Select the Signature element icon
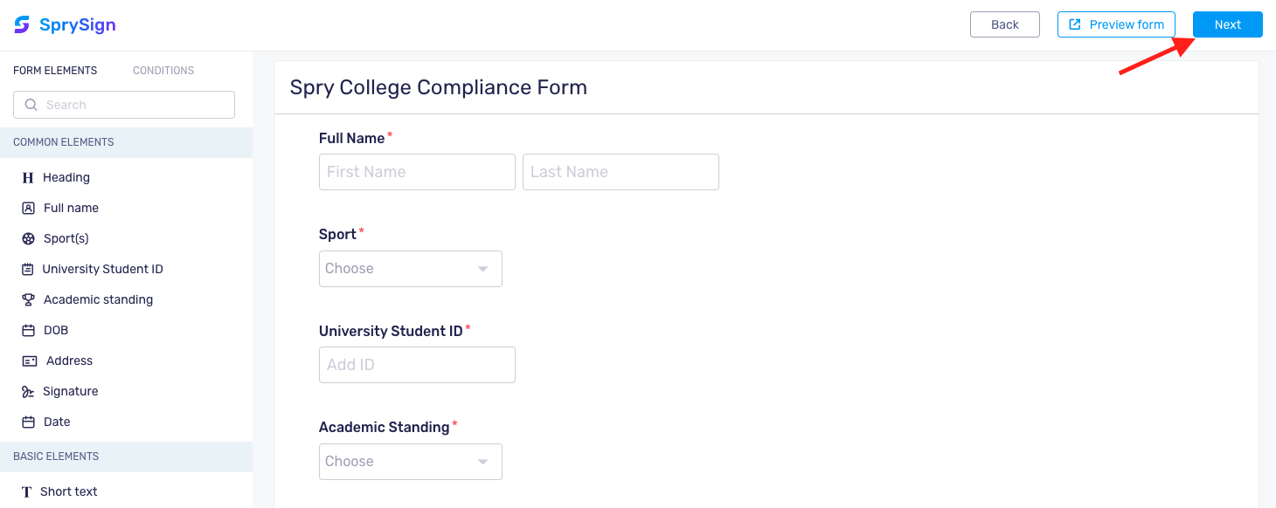The width and height of the screenshot is (1276, 508). (x=28, y=391)
